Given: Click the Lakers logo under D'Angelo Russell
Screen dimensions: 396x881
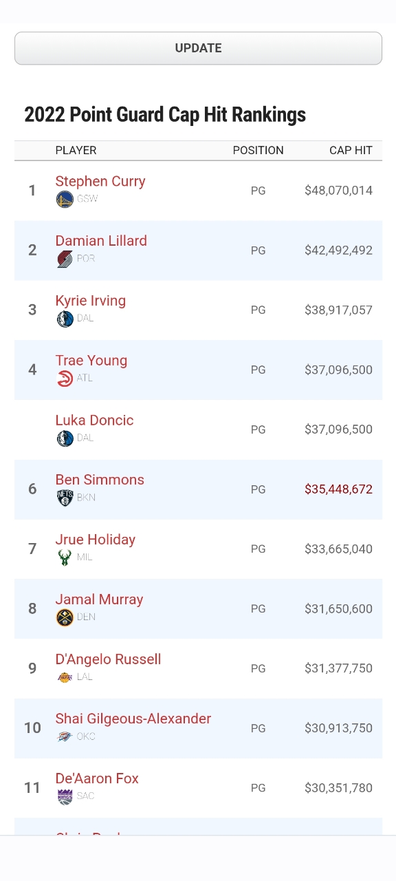Looking at the screenshot, I should (65, 677).
